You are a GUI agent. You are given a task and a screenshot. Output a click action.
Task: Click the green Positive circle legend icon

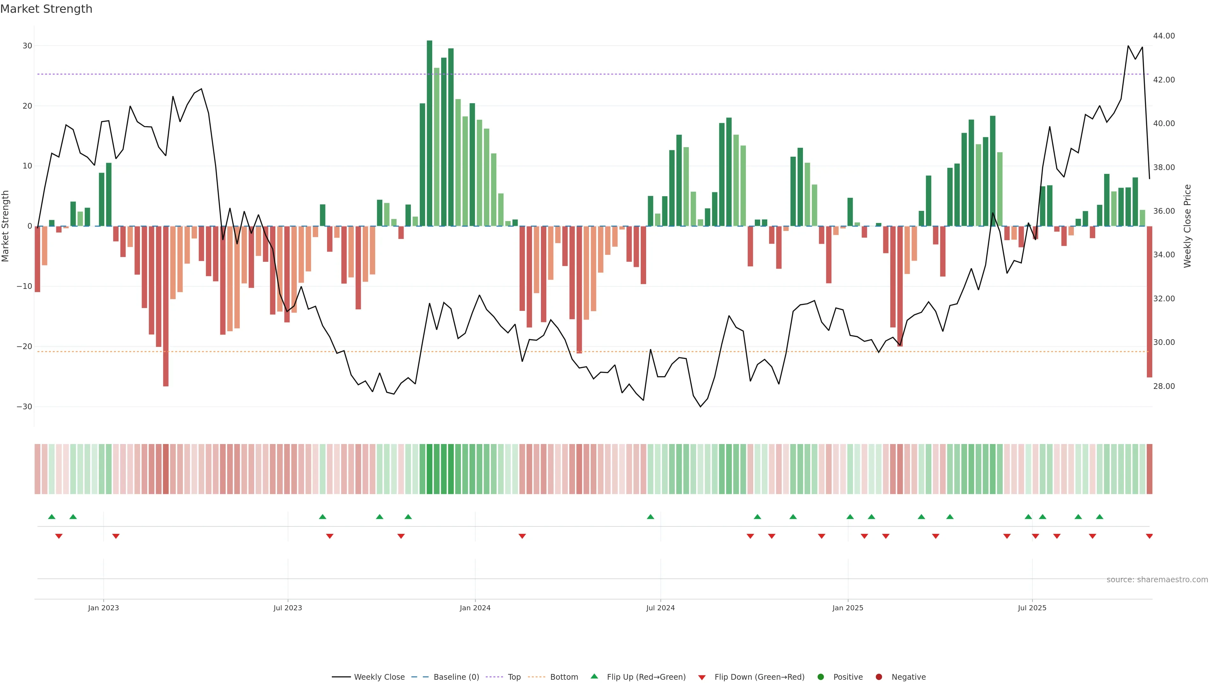click(820, 677)
